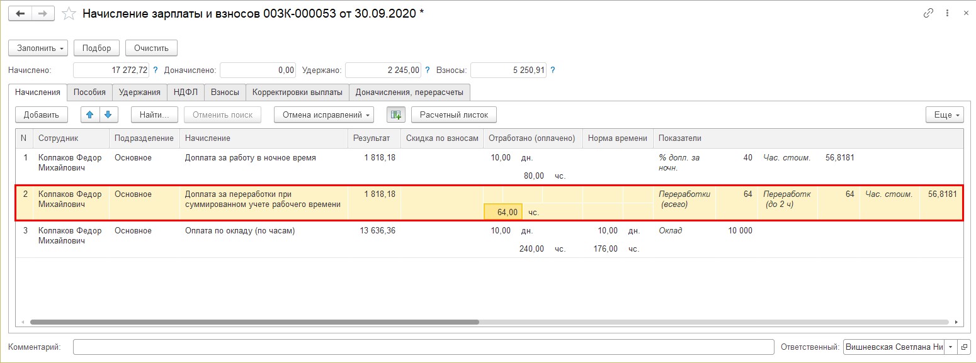Click the Переработки (всего) indicator label
Viewport: 976px width, 363px height.
tap(684, 199)
